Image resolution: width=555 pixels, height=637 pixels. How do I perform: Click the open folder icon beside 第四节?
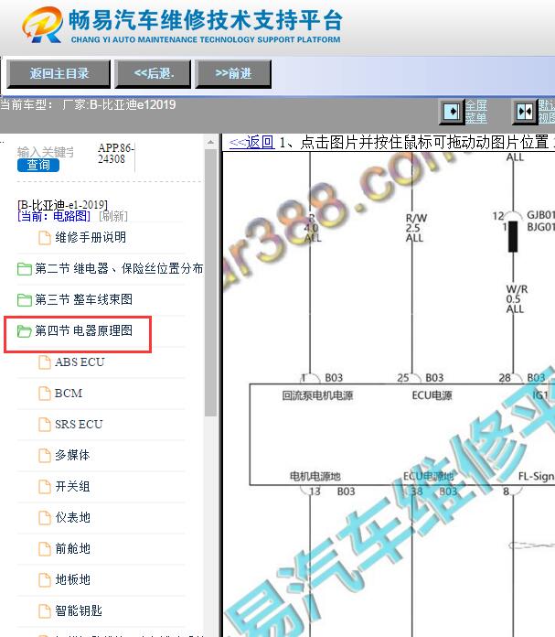pos(25,331)
